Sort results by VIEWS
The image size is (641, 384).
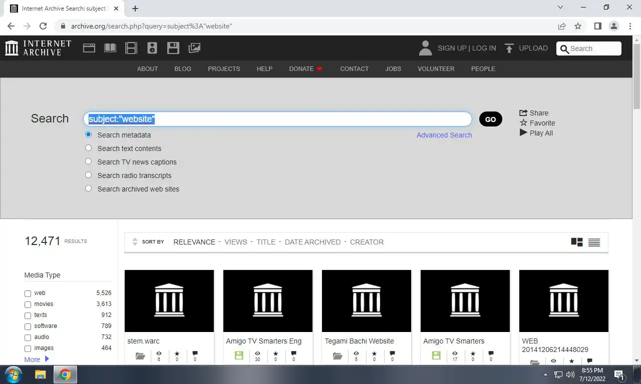click(x=236, y=242)
